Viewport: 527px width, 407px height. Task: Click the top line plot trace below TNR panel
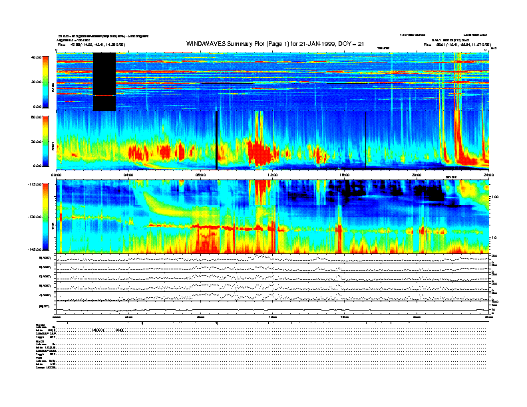click(x=273, y=258)
